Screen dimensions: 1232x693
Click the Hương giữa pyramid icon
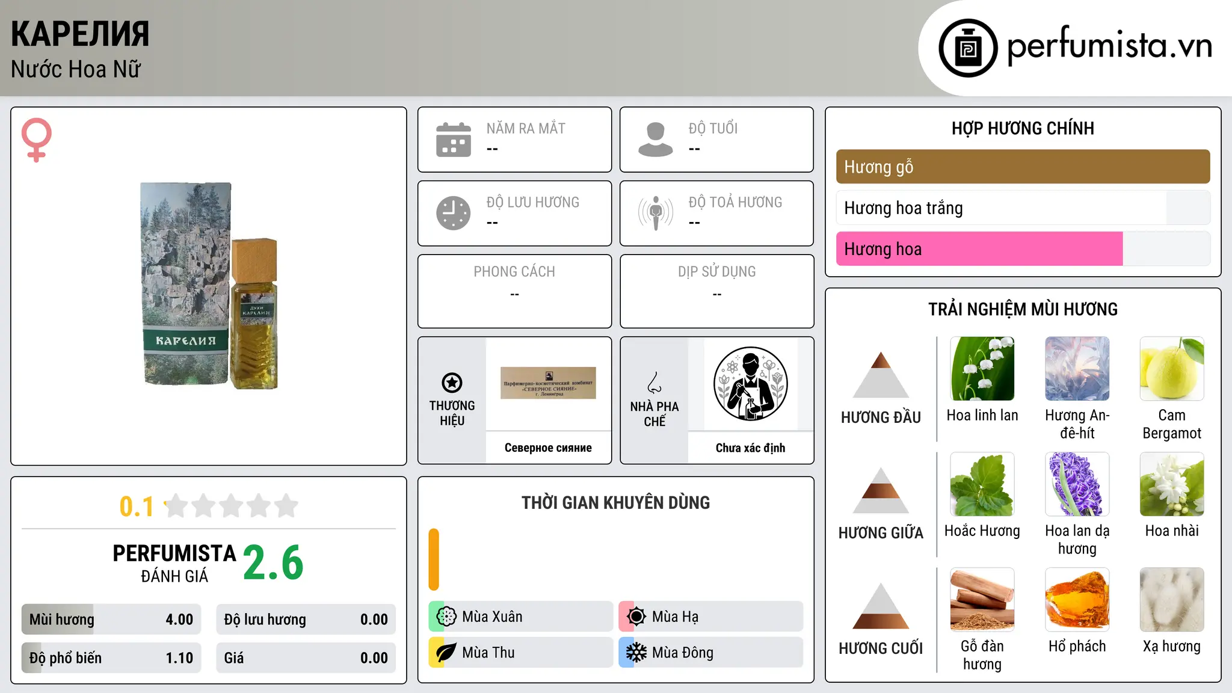point(881,490)
